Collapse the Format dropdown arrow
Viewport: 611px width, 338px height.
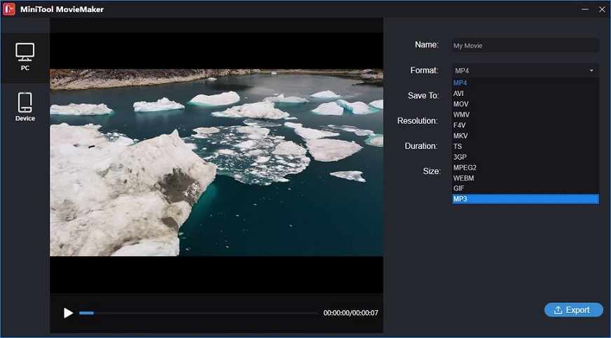pos(591,71)
